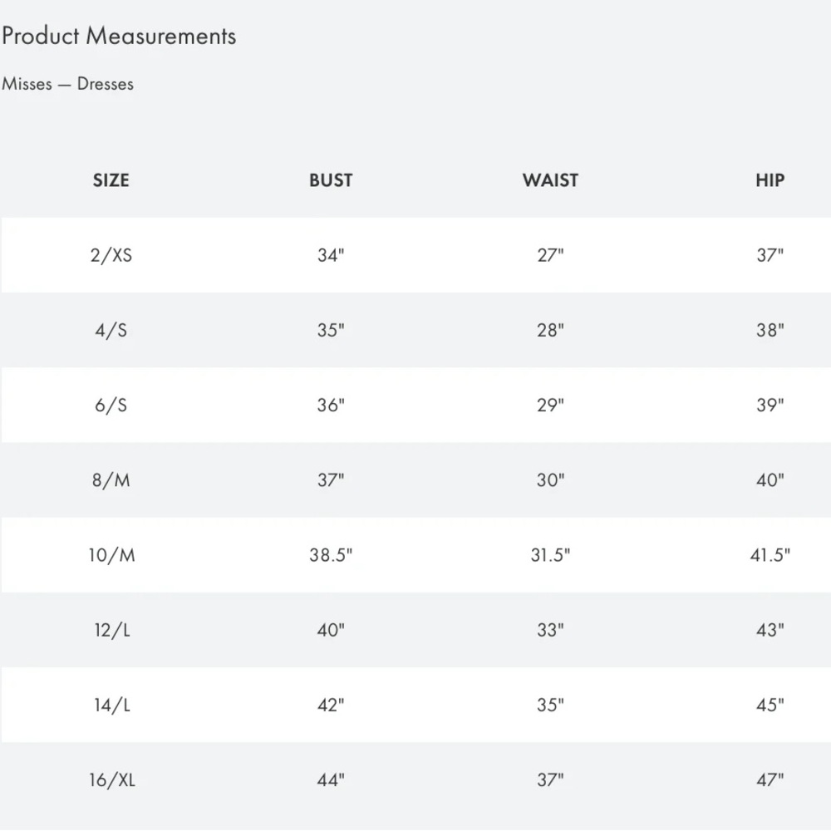The image size is (831, 831).
Task: Click the SIZE column header
Action: tap(111, 180)
